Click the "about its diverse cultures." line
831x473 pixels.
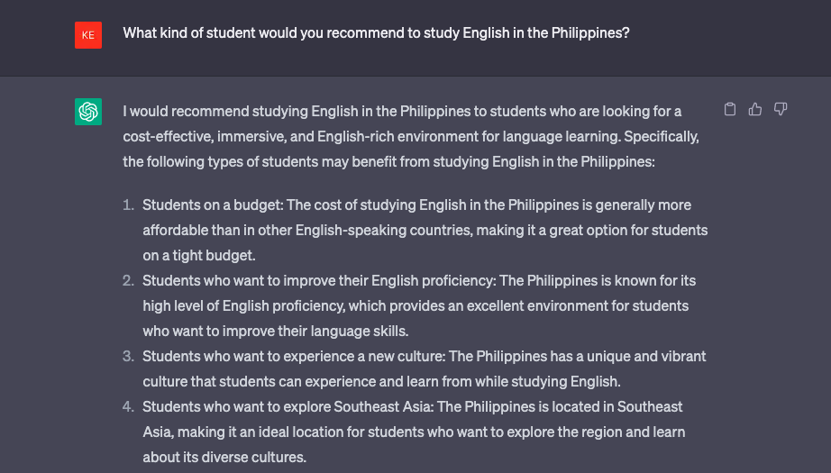pos(224,457)
